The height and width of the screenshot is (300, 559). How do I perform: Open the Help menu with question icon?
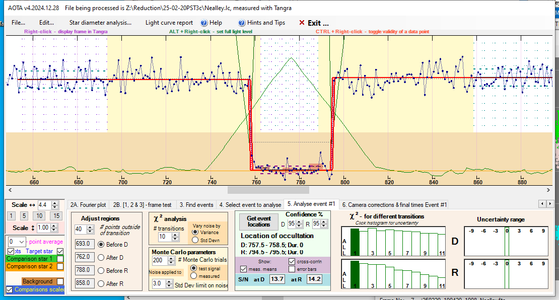(211, 23)
